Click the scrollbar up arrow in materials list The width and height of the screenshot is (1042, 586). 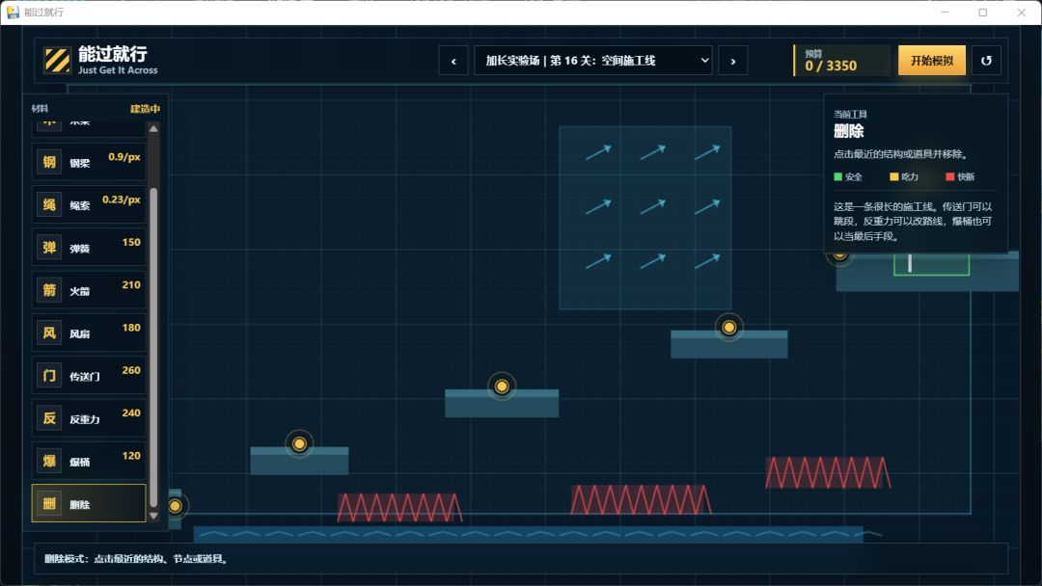click(x=153, y=129)
